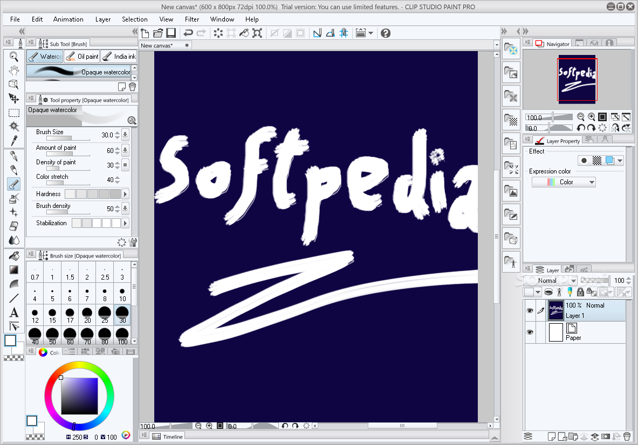Click new raster layer icon
Viewport: 638px width, 445px height.
tap(552, 436)
